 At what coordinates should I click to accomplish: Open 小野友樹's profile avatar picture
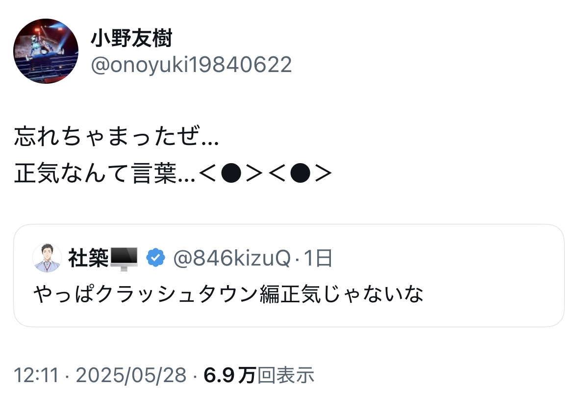tap(46, 51)
